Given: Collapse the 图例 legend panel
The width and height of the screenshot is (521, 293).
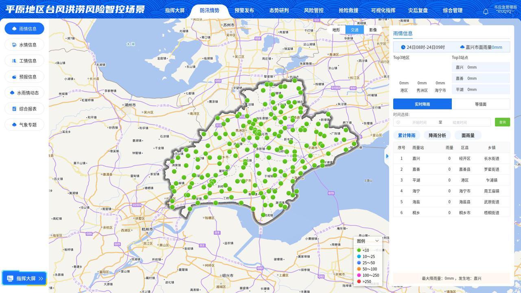Looking at the screenshot, I should [x=377, y=241].
